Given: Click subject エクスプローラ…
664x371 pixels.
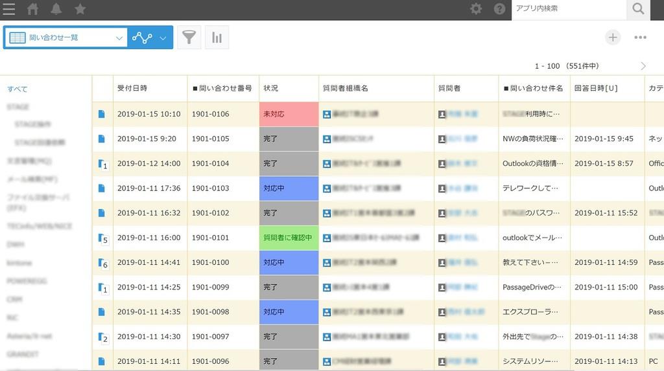Looking at the screenshot, I should point(530,312).
